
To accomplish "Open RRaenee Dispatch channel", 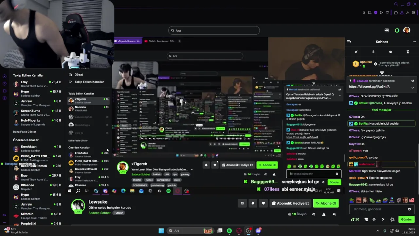I will coord(37,187).
